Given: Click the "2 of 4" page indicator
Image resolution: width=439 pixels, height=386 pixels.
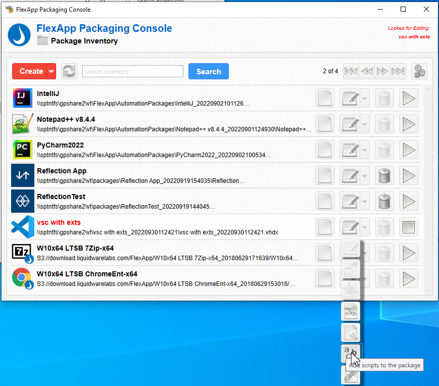Looking at the screenshot, I should [x=330, y=71].
